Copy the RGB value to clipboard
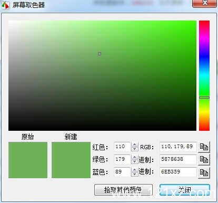Image resolution: width=218 pixels, height=203 pixels. pyautogui.click(x=204, y=147)
